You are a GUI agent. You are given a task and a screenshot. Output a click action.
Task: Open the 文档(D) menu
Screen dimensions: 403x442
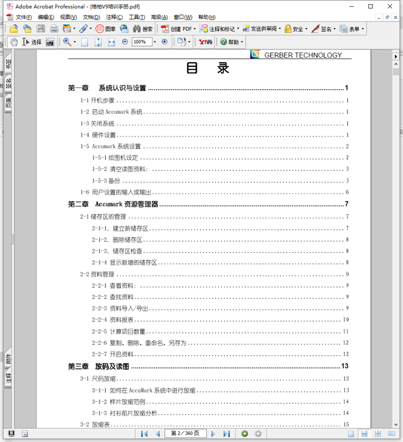[x=91, y=17]
